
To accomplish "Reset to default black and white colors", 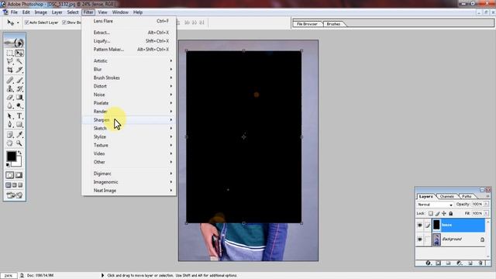I will [8, 165].
